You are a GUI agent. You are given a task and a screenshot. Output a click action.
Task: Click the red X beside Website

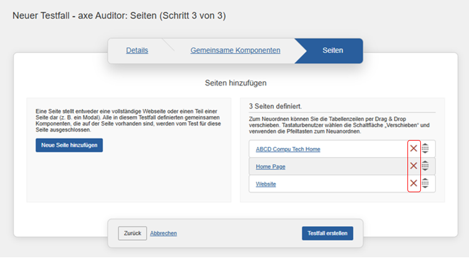[413, 184]
